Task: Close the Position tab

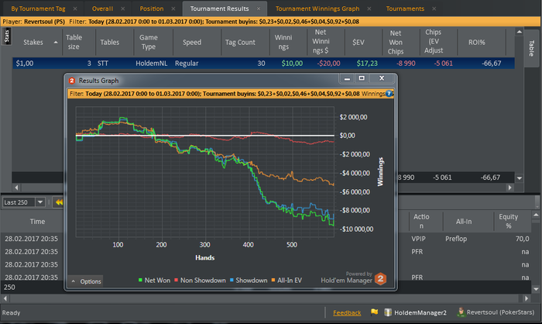Action: pos(173,9)
